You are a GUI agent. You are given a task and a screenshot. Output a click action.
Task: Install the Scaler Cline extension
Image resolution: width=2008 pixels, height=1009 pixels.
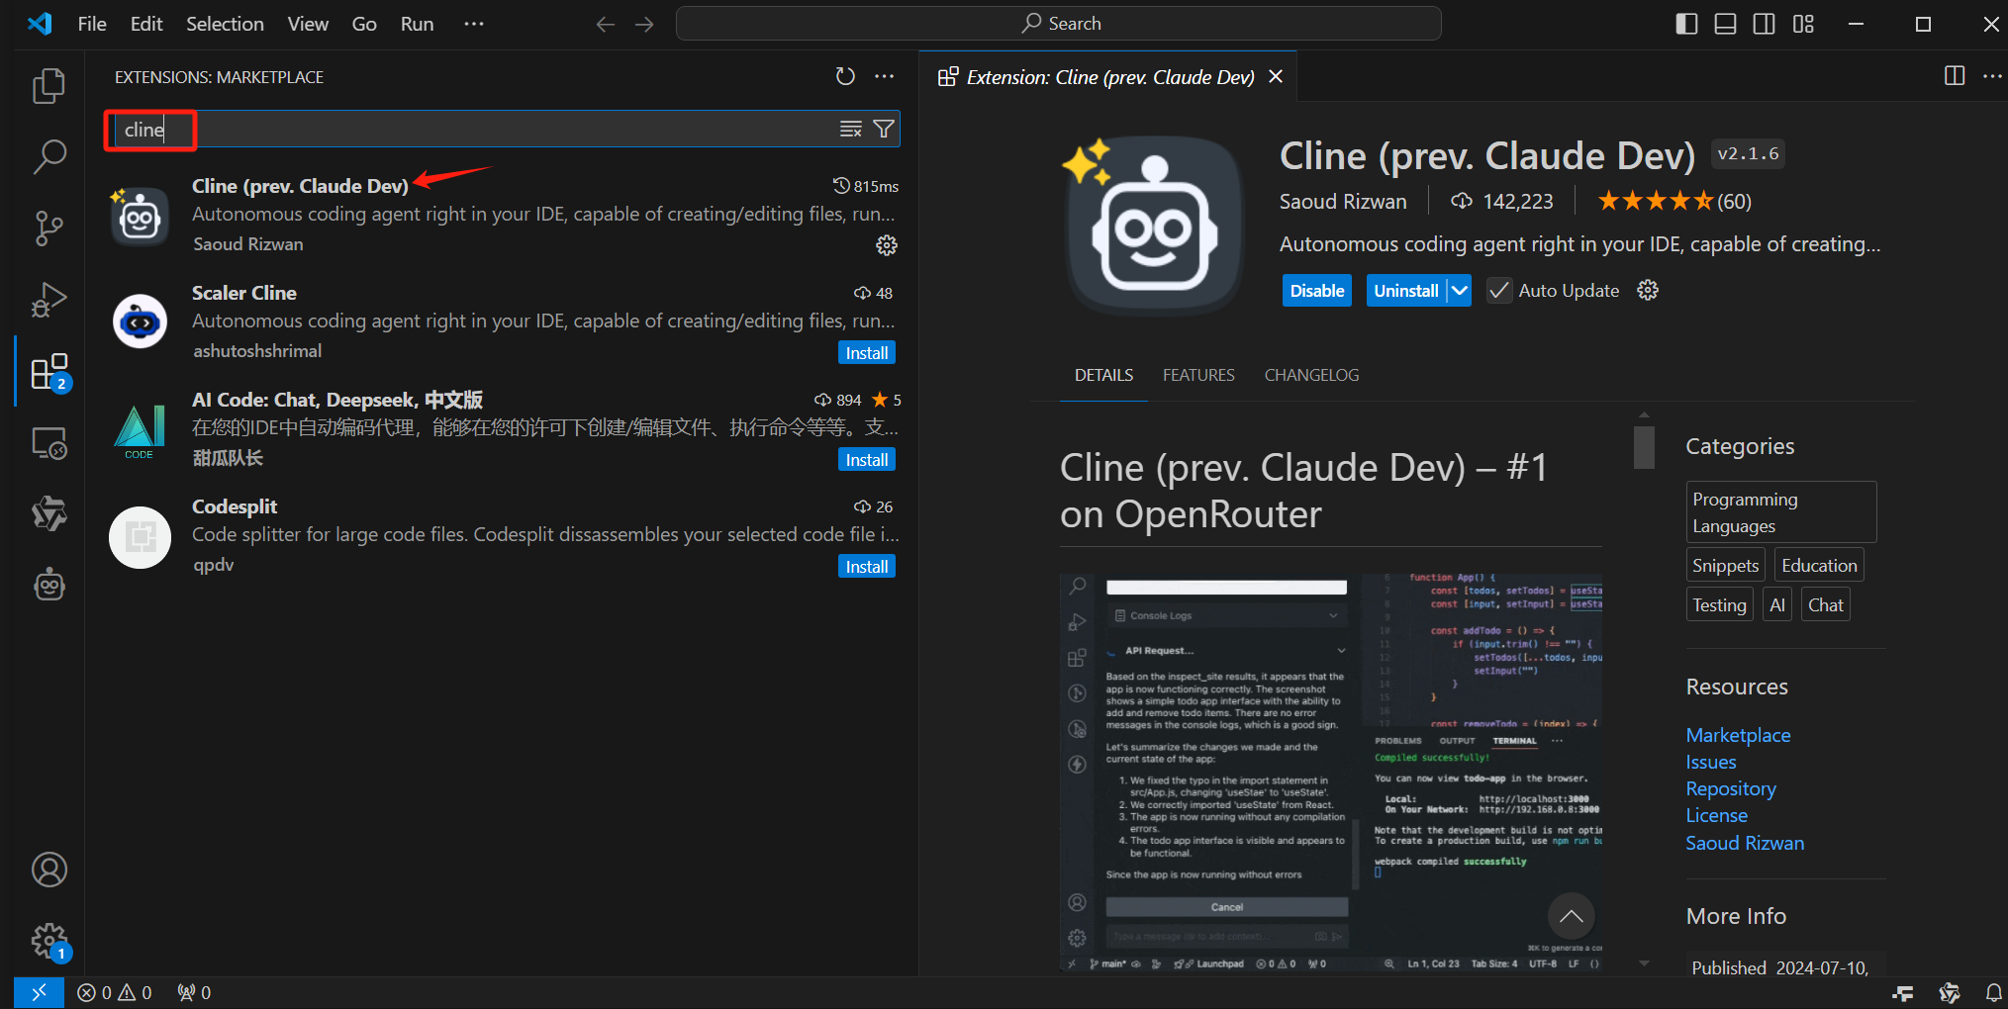(867, 353)
